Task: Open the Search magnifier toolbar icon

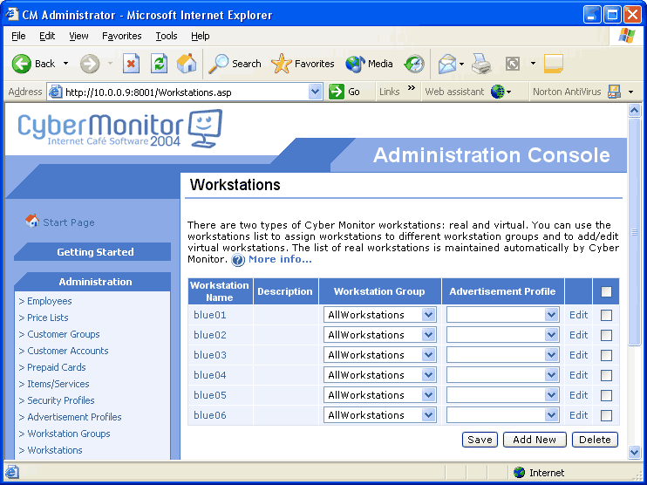Action: coord(218,64)
